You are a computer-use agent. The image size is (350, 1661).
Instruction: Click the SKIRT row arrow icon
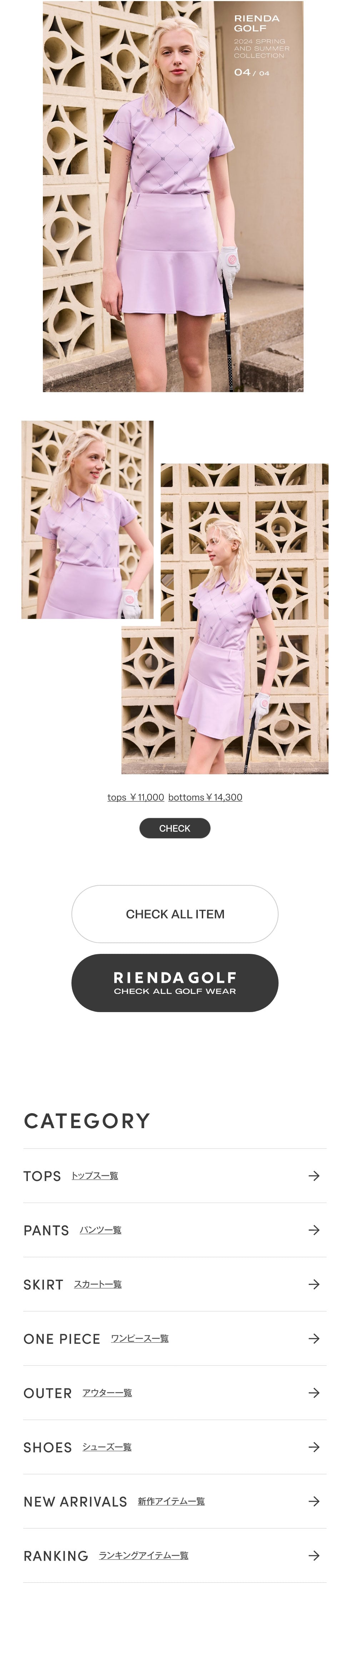coord(314,1284)
